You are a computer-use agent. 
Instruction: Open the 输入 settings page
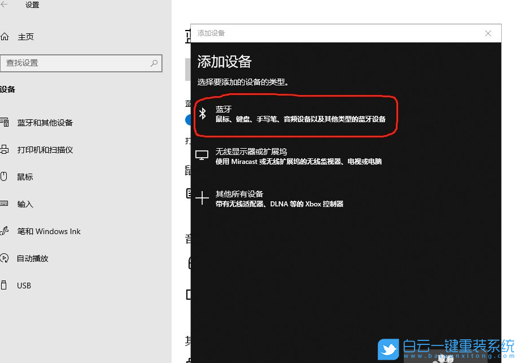coord(24,204)
